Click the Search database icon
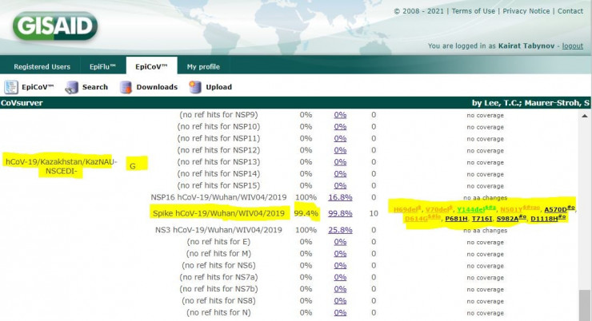 [x=72, y=87]
